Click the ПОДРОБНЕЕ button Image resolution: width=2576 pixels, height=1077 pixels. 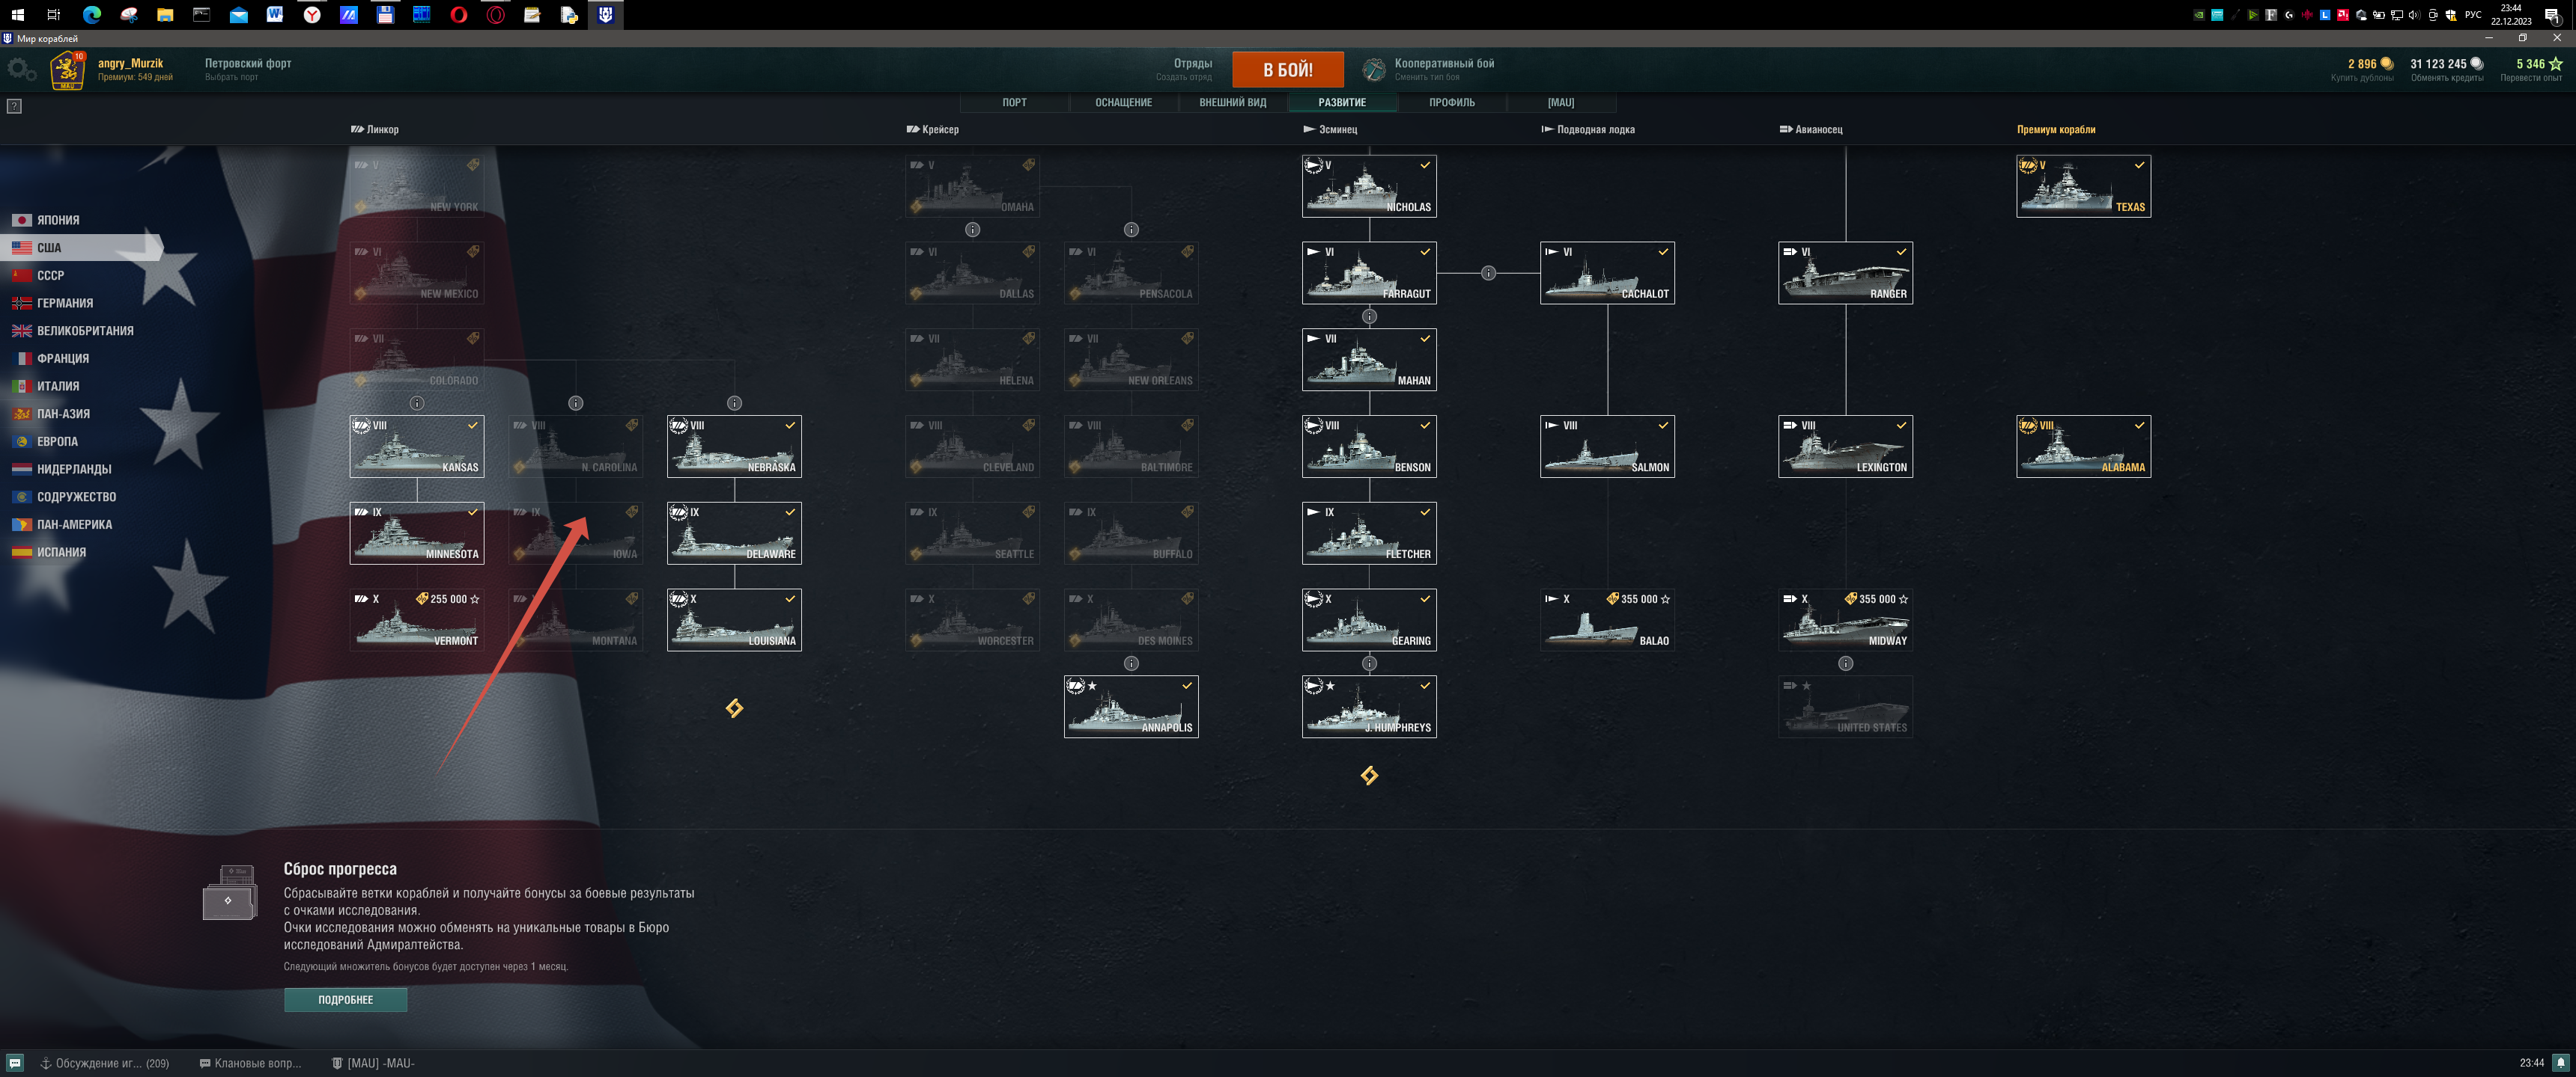(345, 1000)
